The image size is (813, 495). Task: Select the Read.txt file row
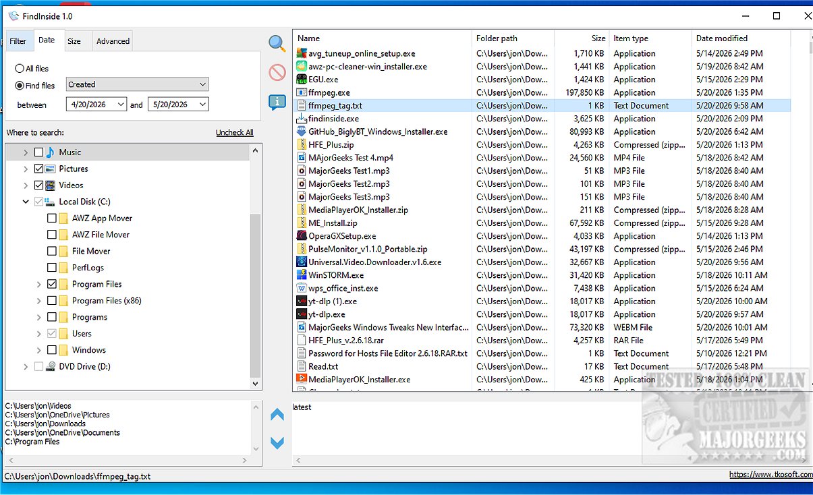542,367
